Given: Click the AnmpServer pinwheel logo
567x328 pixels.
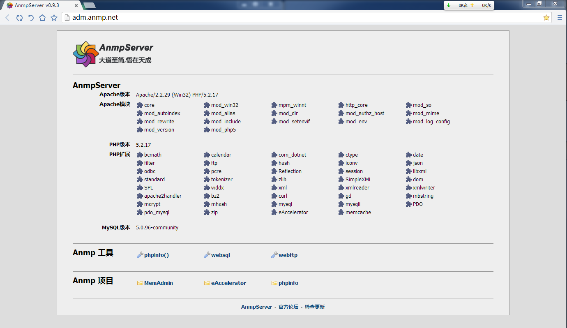Looking at the screenshot, I should tap(85, 54).
